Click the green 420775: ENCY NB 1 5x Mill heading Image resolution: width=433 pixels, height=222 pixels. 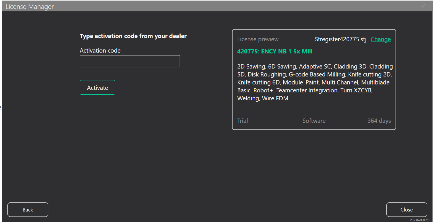(x=275, y=51)
